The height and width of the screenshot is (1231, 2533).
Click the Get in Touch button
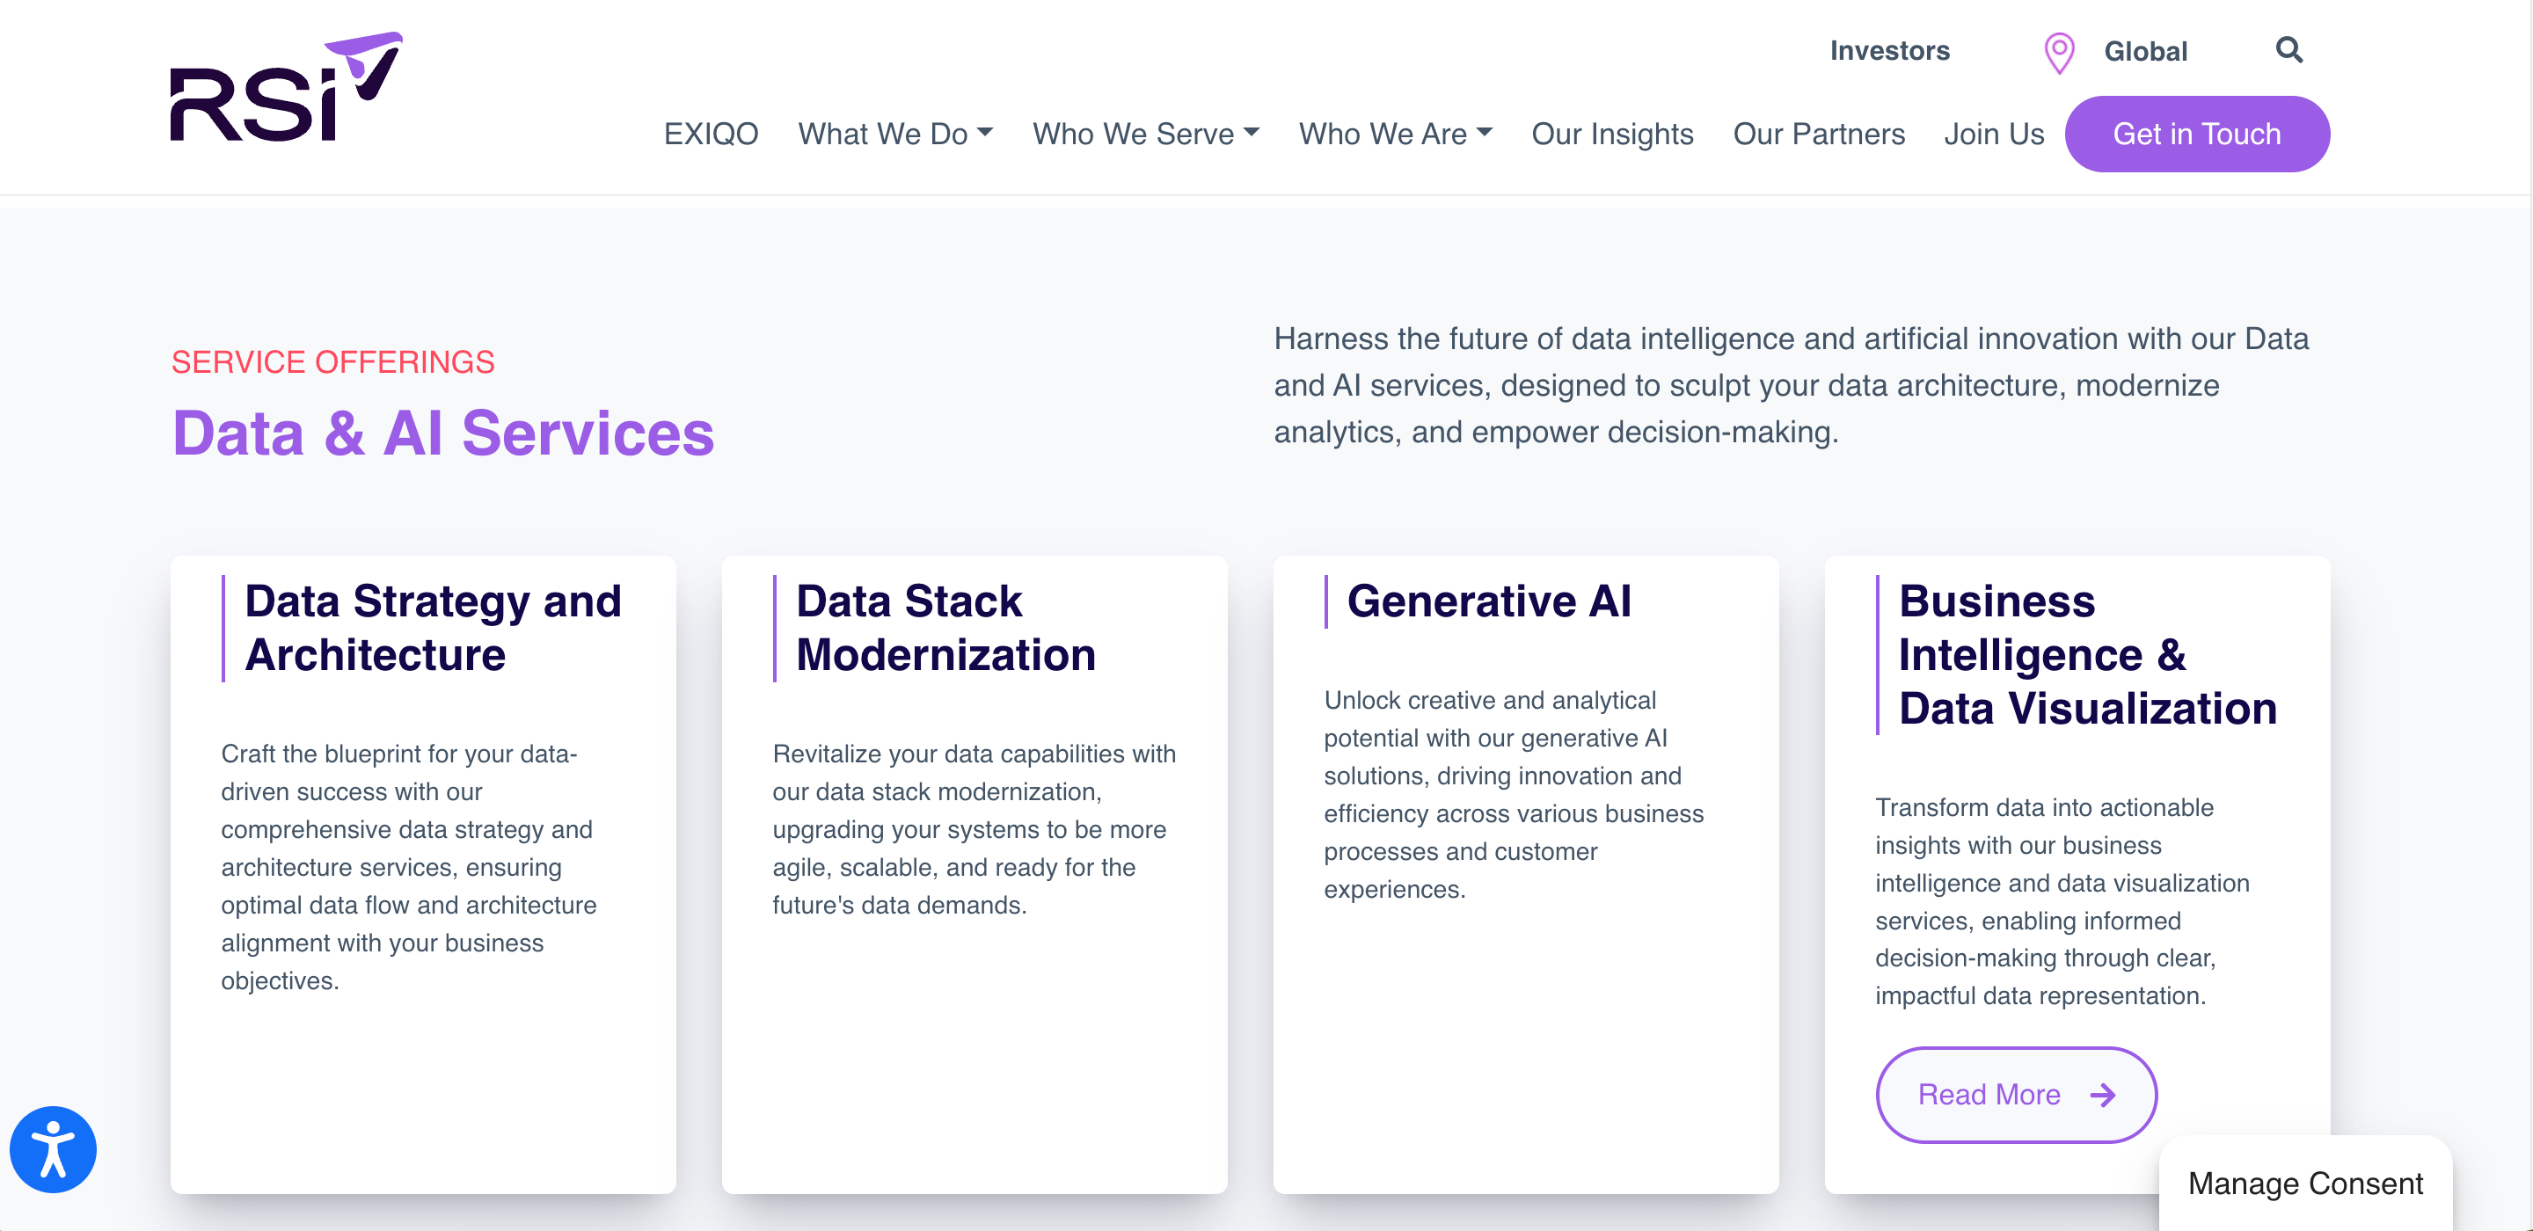point(2197,134)
